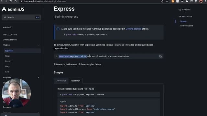Open the eye-shaped extension icon
Viewport: 207px width, 116px height.
182,1
